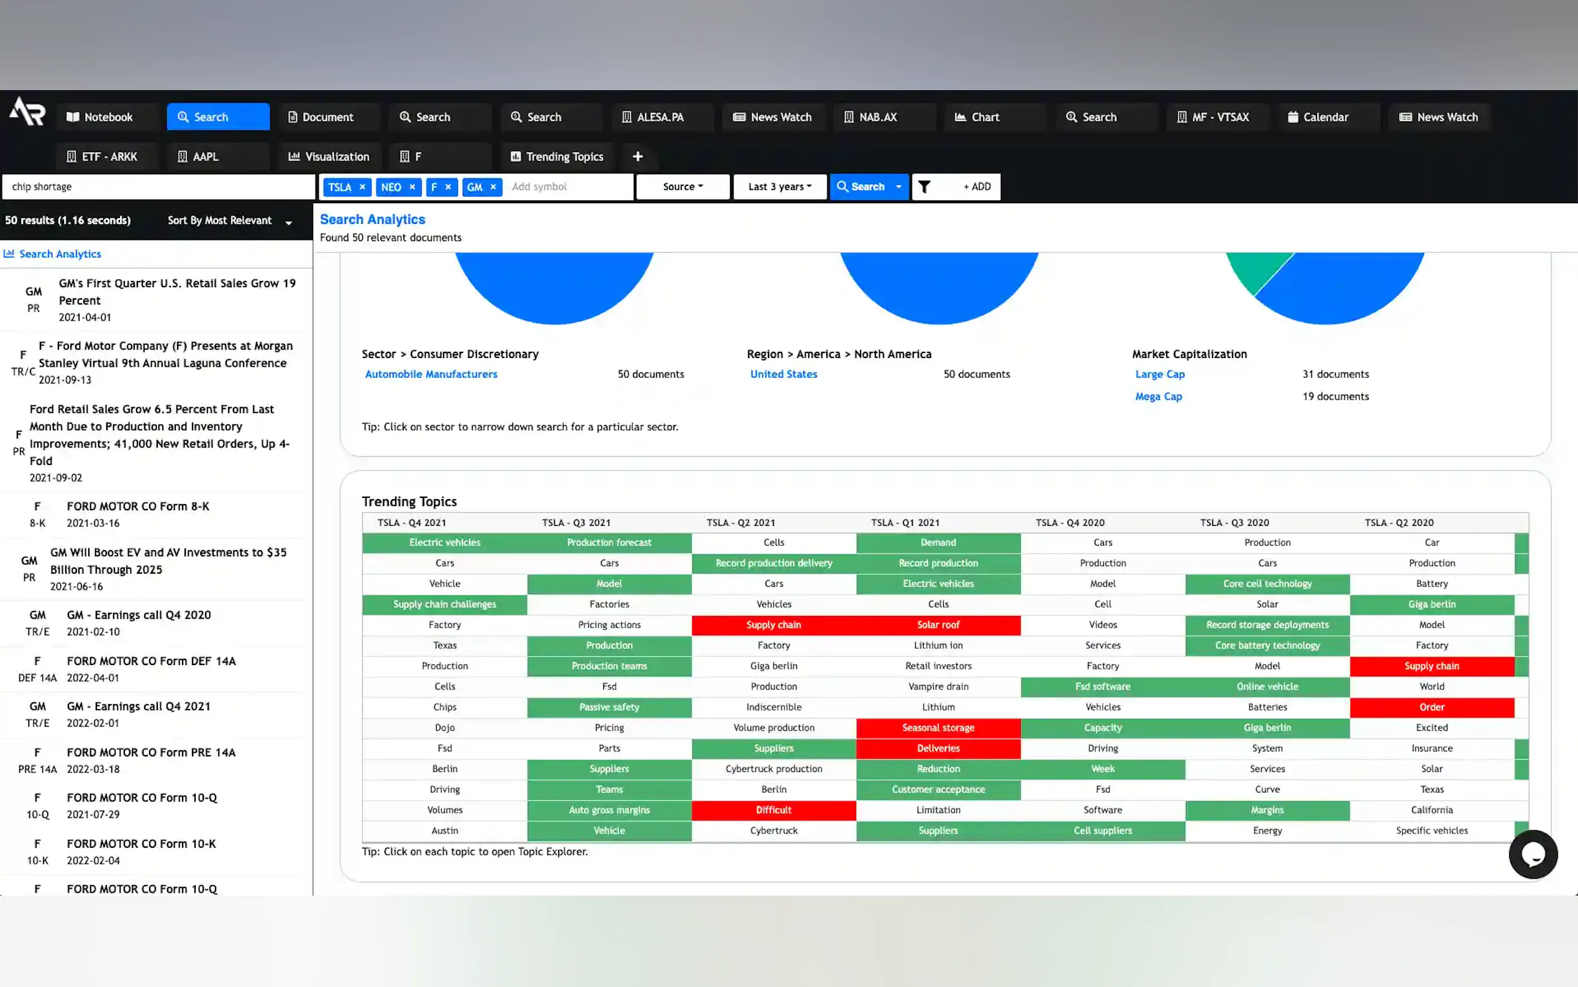The height and width of the screenshot is (987, 1578).
Task: Open the Last 3 years dropdown
Action: coord(780,186)
